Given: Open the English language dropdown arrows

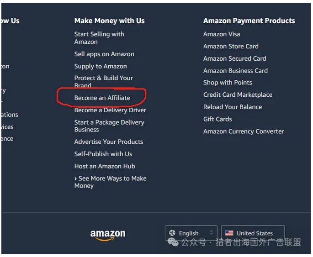Looking at the screenshot, I should point(211,232).
